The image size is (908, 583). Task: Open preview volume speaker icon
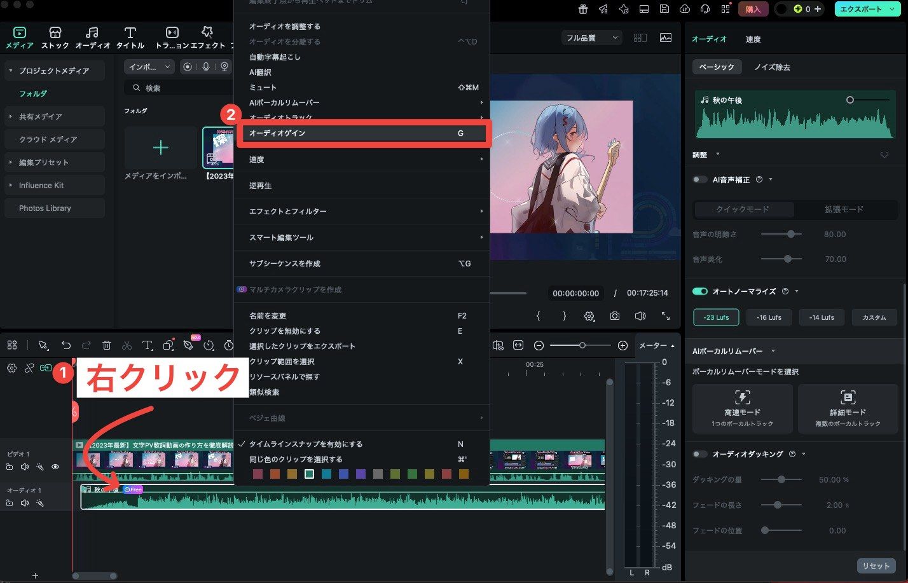[x=640, y=316]
